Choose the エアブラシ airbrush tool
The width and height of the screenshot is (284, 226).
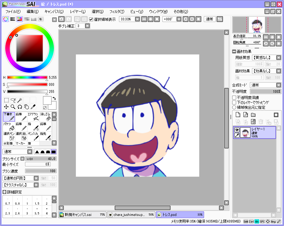(x=33, y=117)
